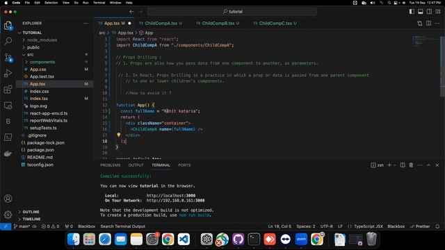Open Remote Explorer in activity bar
Screen dimensions: 445x250
pos(8,106)
